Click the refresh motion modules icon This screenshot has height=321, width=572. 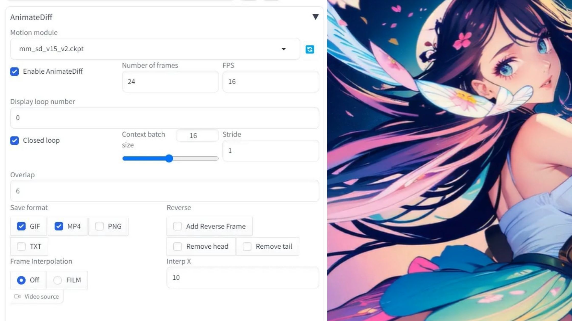click(310, 49)
